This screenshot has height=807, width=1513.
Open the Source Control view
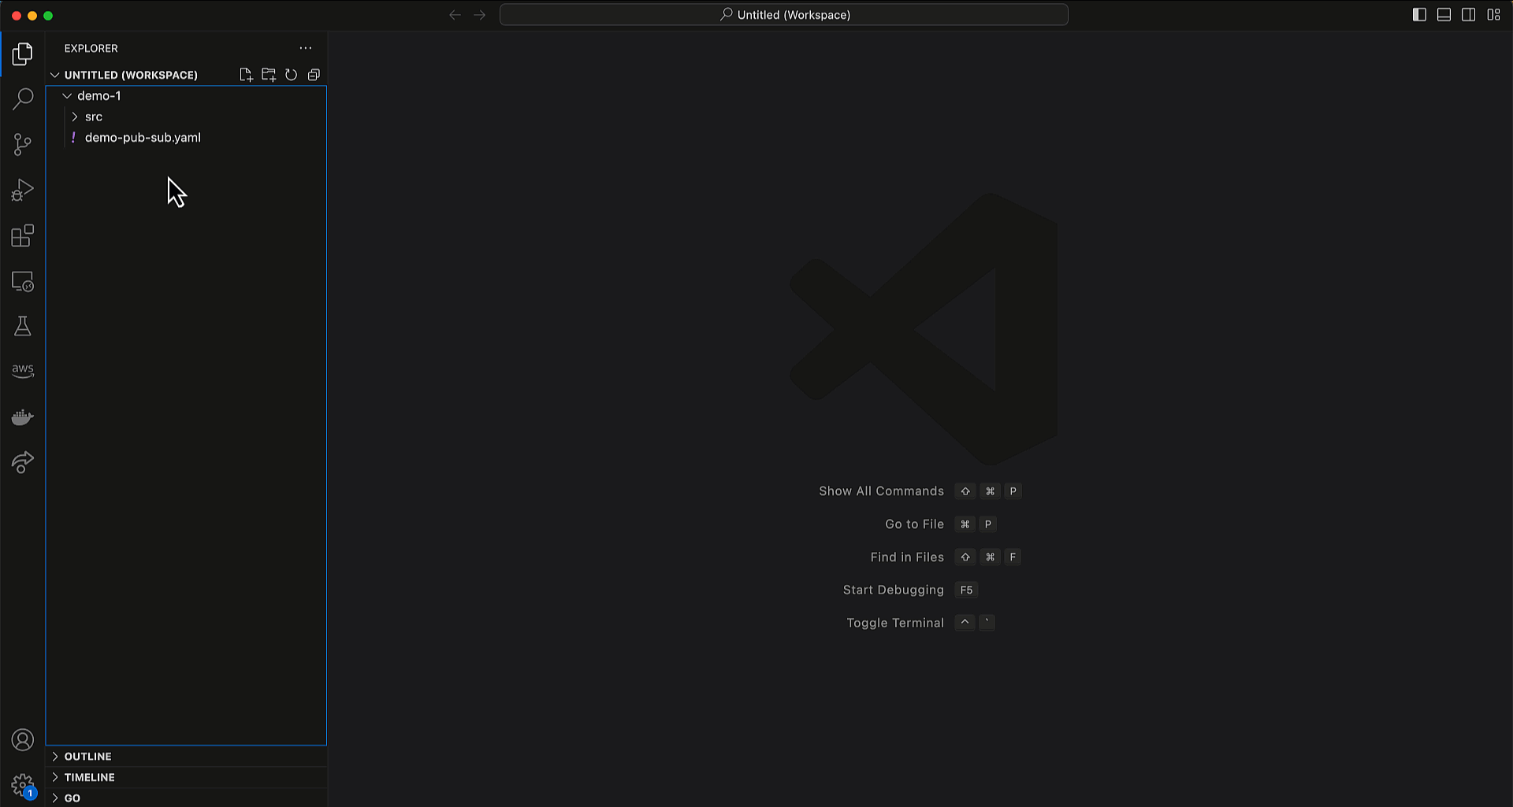(x=23, y=144)
